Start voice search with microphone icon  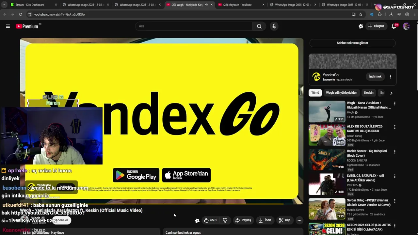tap(274, 26)
